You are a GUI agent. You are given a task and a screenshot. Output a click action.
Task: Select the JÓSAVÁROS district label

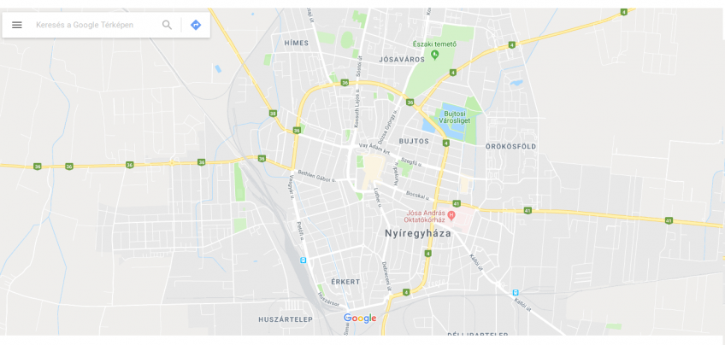point(402,60)
